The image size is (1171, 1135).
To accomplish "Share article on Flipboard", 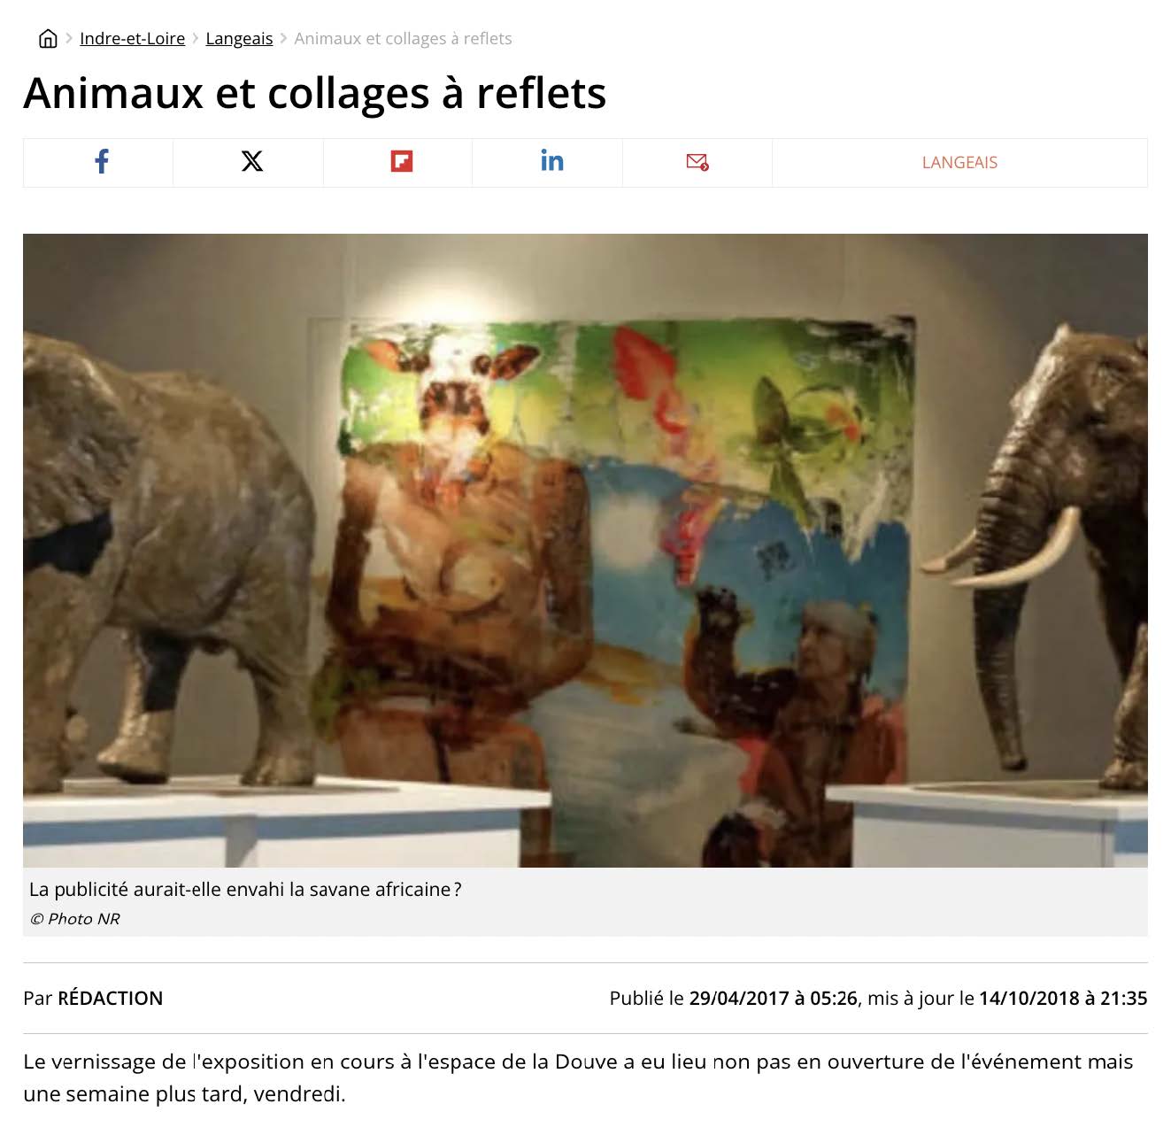I will coord(402,162).
